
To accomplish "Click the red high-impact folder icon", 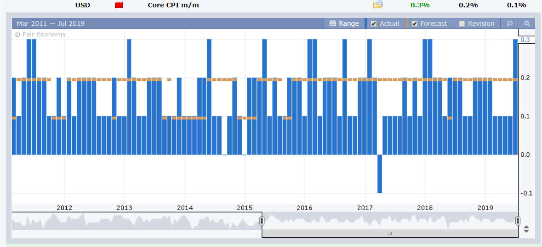I will click(119, 5).
